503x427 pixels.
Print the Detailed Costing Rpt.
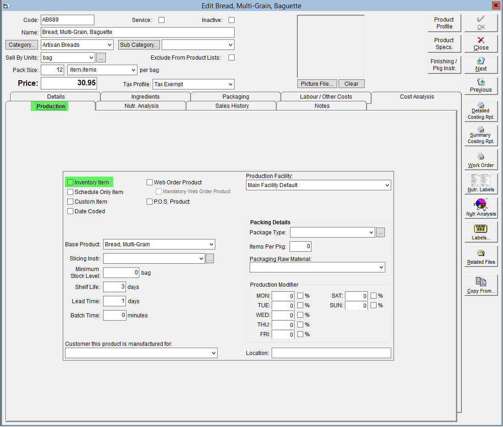pos(481,111)
